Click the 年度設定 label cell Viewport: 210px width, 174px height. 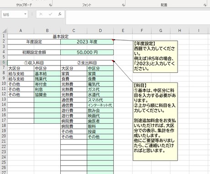click(34, 42)
